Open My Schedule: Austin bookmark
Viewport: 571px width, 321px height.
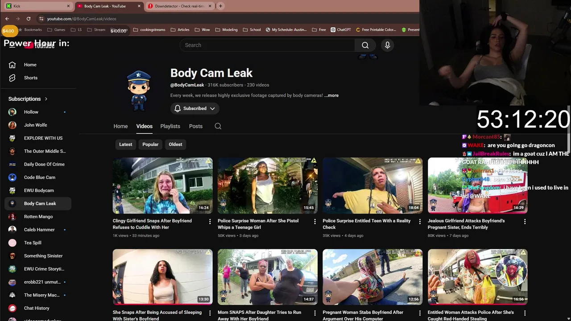[x=286, y=30]
